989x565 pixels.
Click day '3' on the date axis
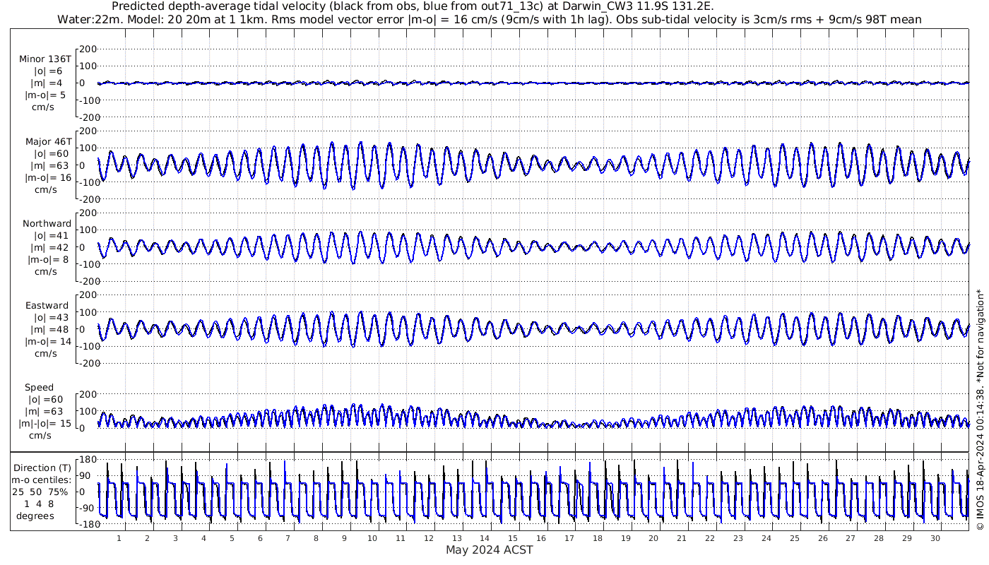click(175, 538)
